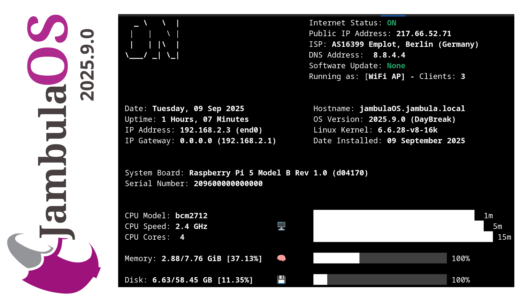Click the memory usage progress bar
The width and height of the screenshot is (522, 300).
(x=380, y=258)
